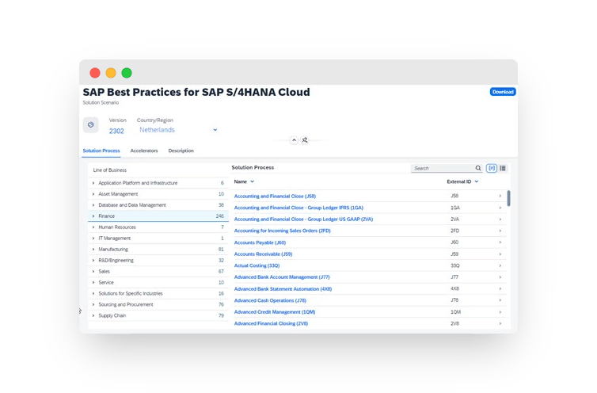Select Supply Chain line of business

(x=158, y=315)
